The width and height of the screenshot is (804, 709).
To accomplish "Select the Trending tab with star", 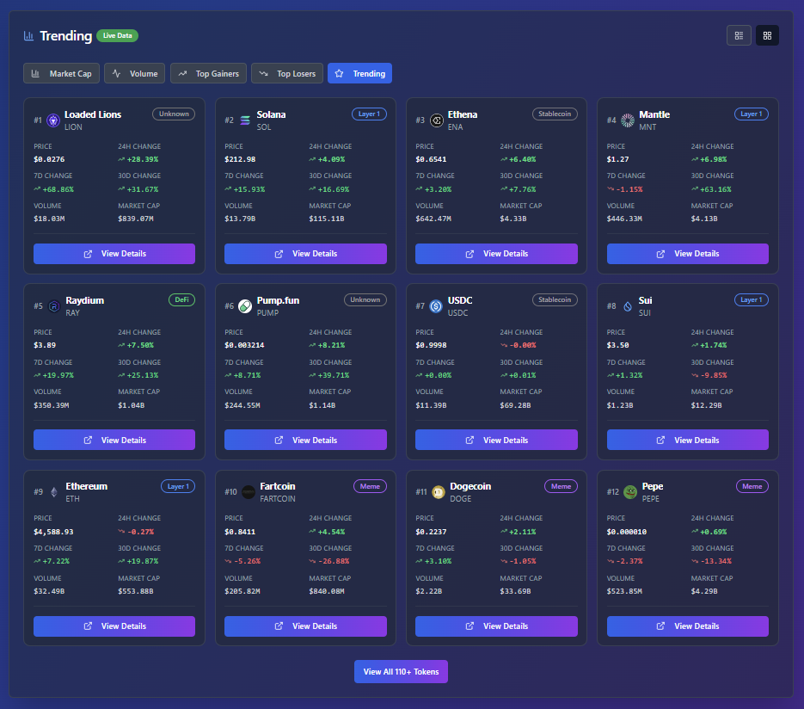I will [x=360, y=73].
